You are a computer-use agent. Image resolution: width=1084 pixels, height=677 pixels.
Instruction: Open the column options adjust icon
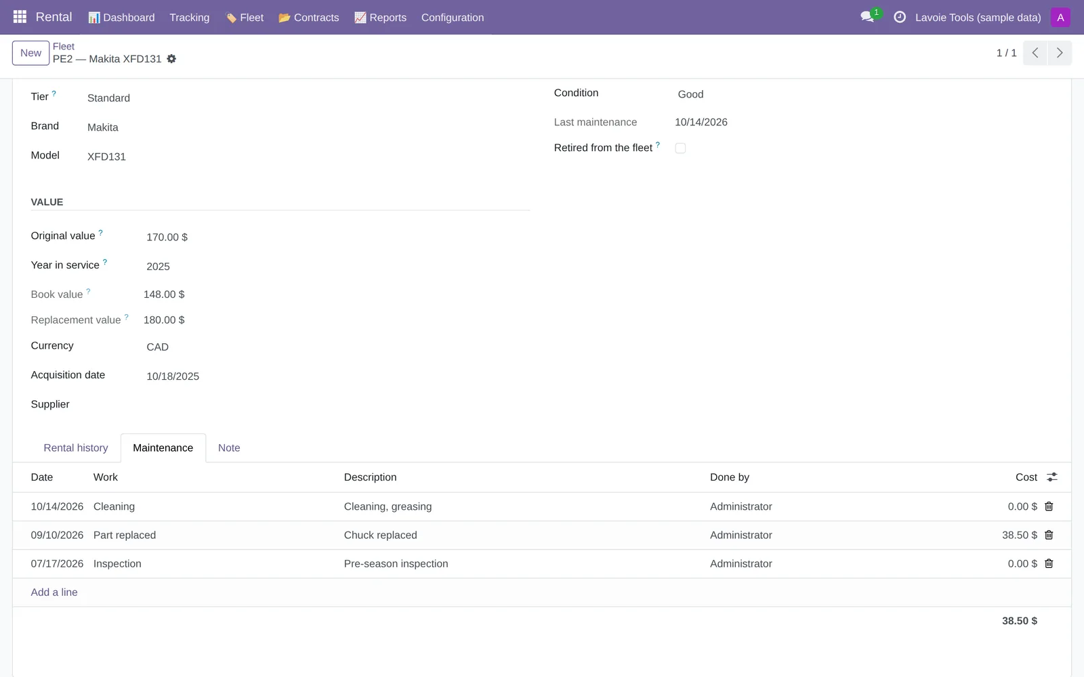click(x=1052, y=477)
